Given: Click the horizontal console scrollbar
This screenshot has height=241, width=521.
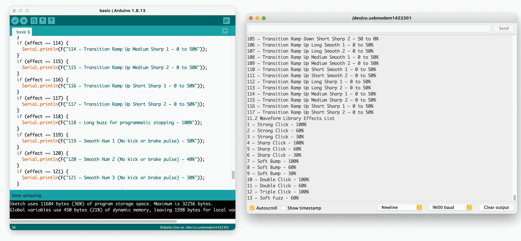Looking at the screenshot, I should 93,221.
